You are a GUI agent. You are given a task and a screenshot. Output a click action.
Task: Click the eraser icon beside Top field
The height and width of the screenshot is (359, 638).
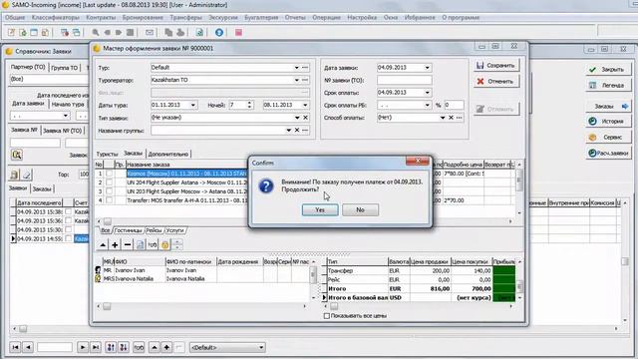click(x=27, y=175)
